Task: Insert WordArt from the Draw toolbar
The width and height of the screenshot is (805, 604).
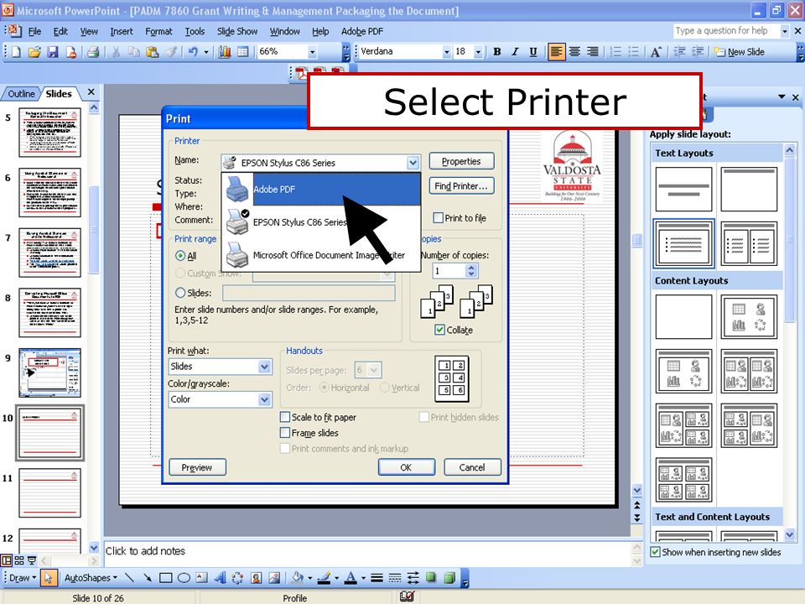Action: (x=220, y=578)
